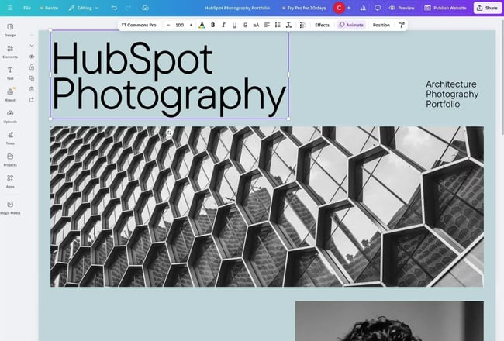The image size is (504, 341).
Task: Select the Architecture Photography Portfolio text
Action: (452, 94)
